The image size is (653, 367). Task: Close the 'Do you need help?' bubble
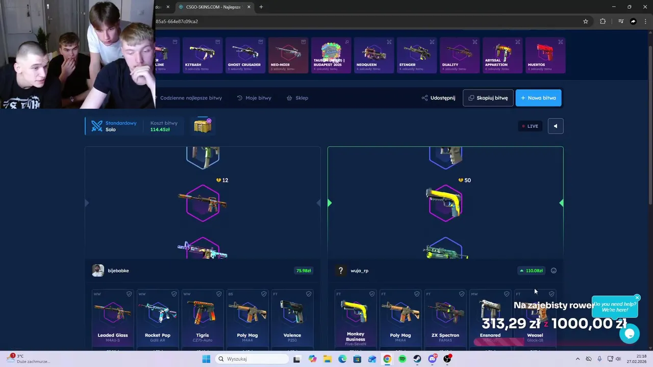(637, 298)
